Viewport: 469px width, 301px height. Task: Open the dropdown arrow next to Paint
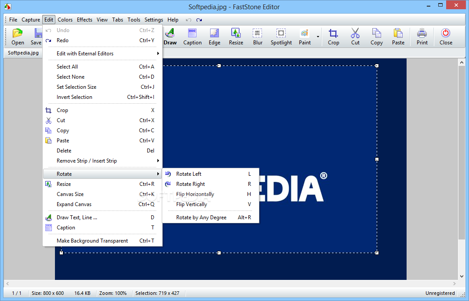coord(318,37)
